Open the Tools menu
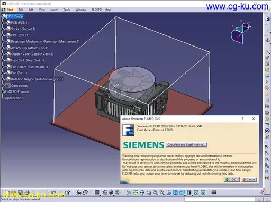This screenshot has height=202, width=271. tap(66, 10)
